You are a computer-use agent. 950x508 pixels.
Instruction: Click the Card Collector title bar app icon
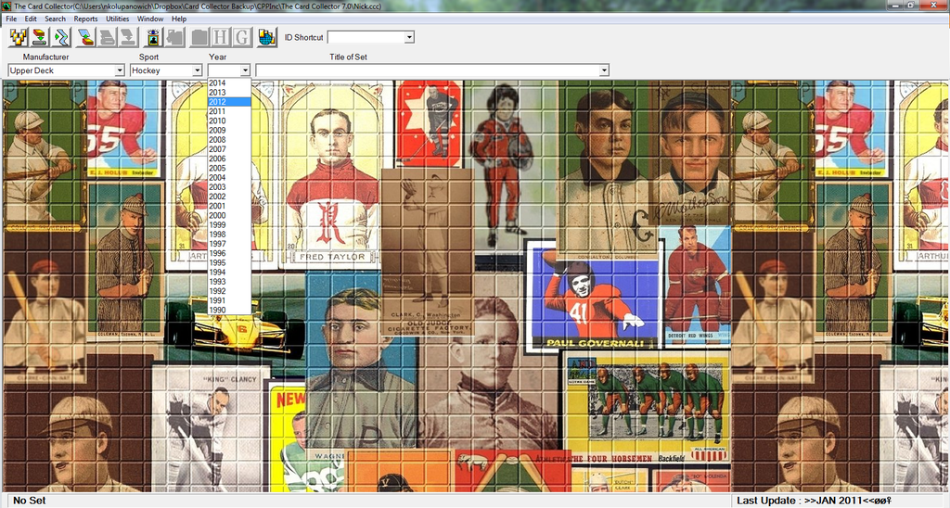(6, 6)
